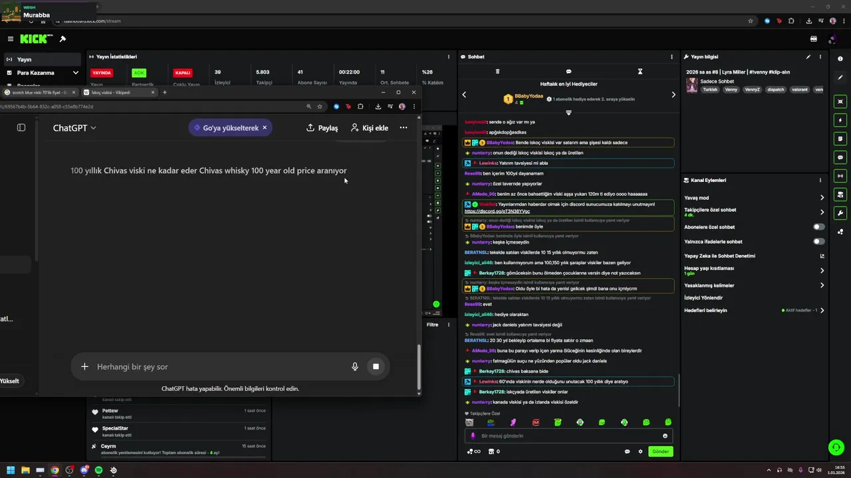Go to next gifter with right arrow
The image size is (851, 478).
click(673, 94)
